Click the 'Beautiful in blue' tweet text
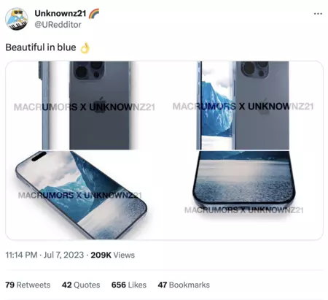 tap(41, 47)
